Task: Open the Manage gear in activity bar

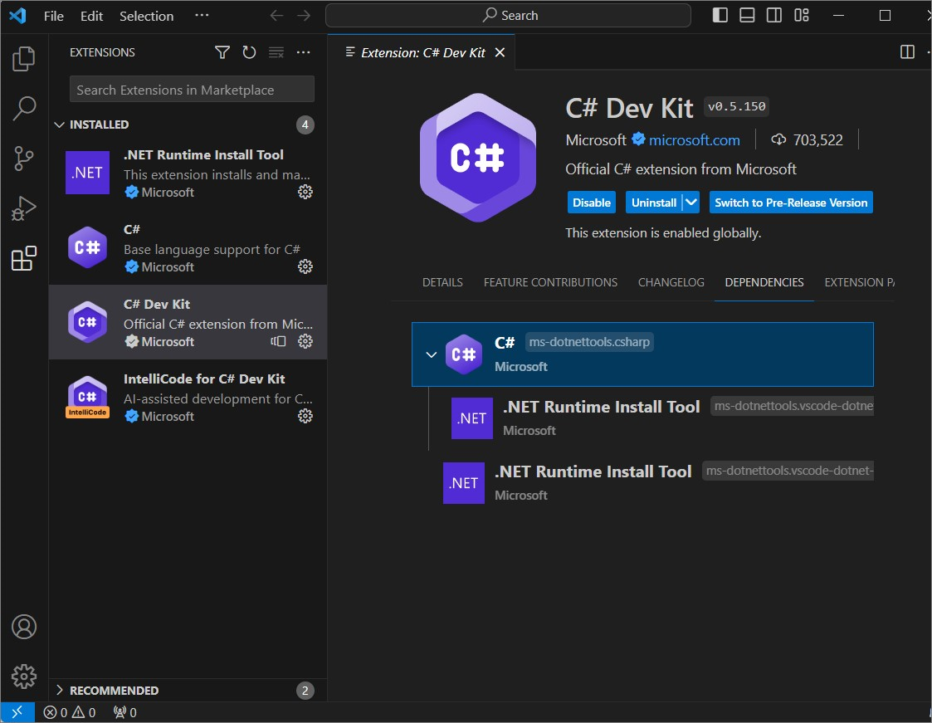Action: click(24, 677)
